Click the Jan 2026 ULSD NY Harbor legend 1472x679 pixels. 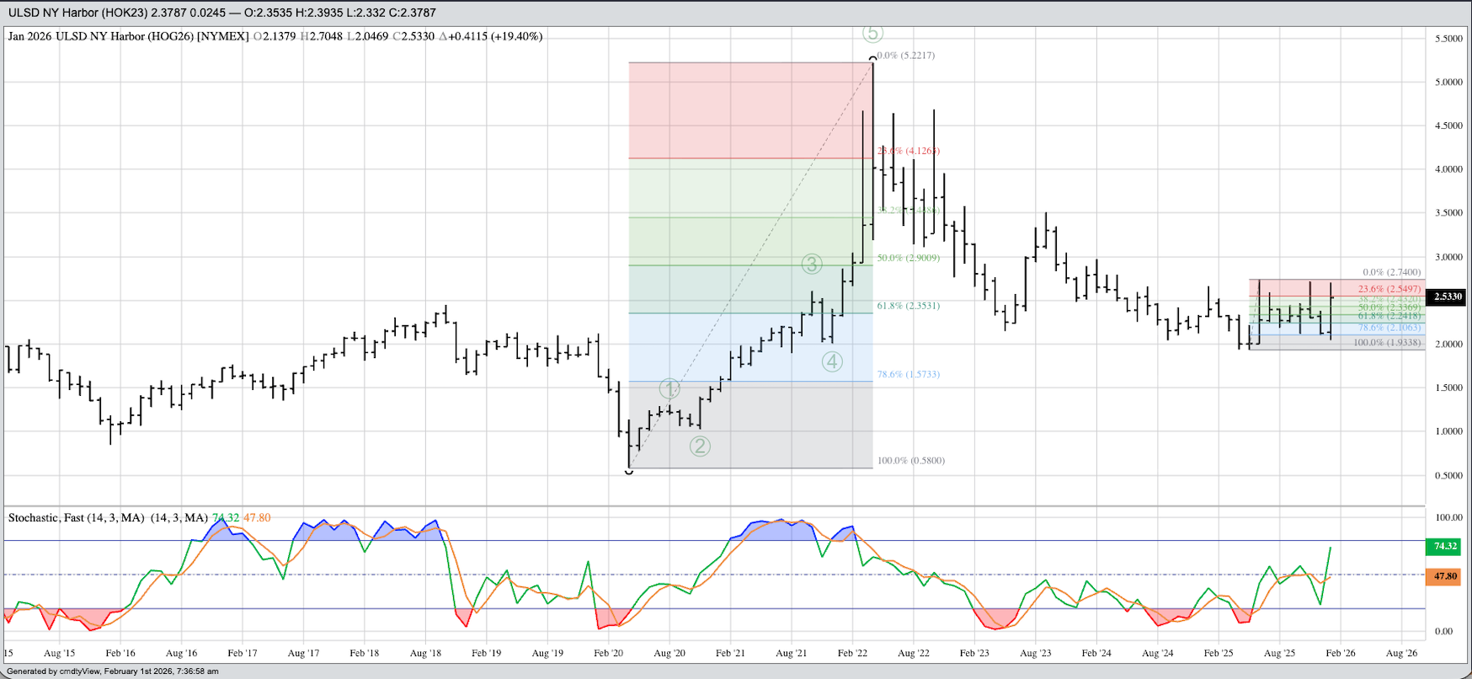tap(128, 36)
